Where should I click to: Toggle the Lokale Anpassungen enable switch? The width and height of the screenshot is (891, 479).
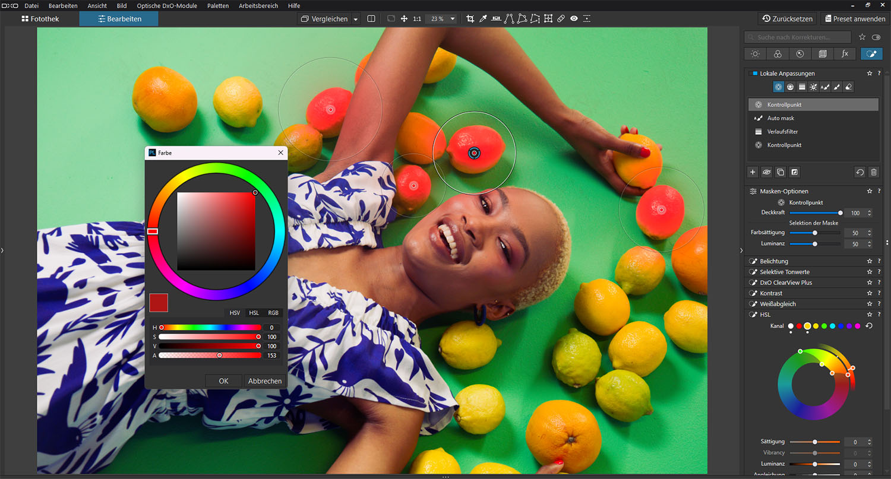coord(754,74)
